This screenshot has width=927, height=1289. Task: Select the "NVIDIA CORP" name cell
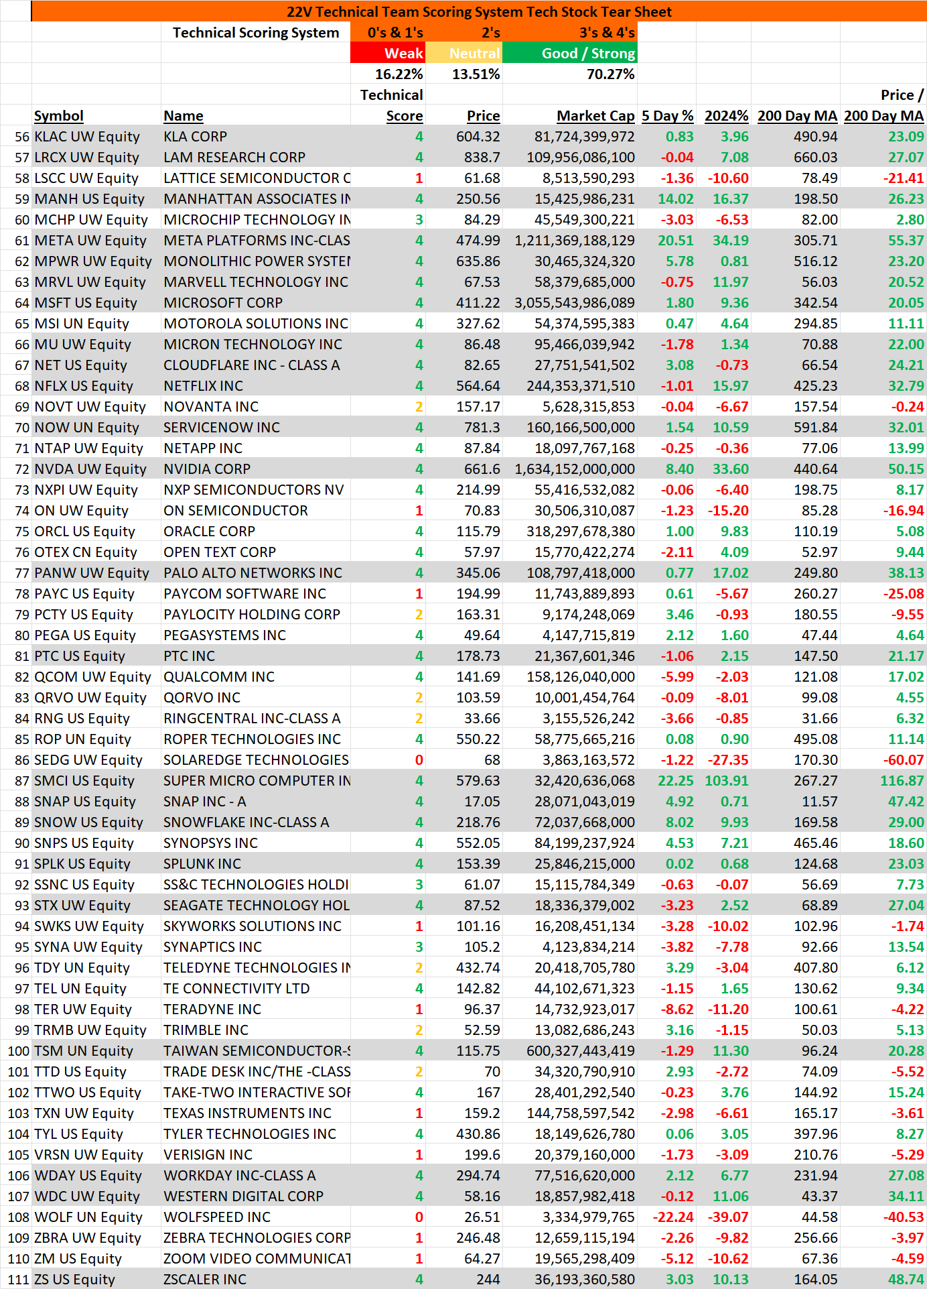coord(256,469)
